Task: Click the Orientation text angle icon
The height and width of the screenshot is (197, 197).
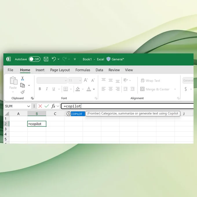Action: [125, 80]
